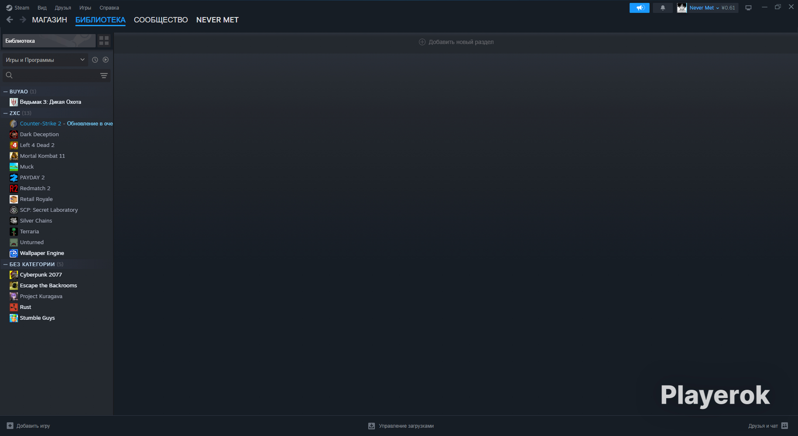Select Dark Deception

(x=39, y=134)
